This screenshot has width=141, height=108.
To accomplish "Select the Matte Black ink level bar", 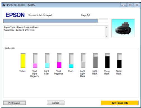I will coord(119,60).
